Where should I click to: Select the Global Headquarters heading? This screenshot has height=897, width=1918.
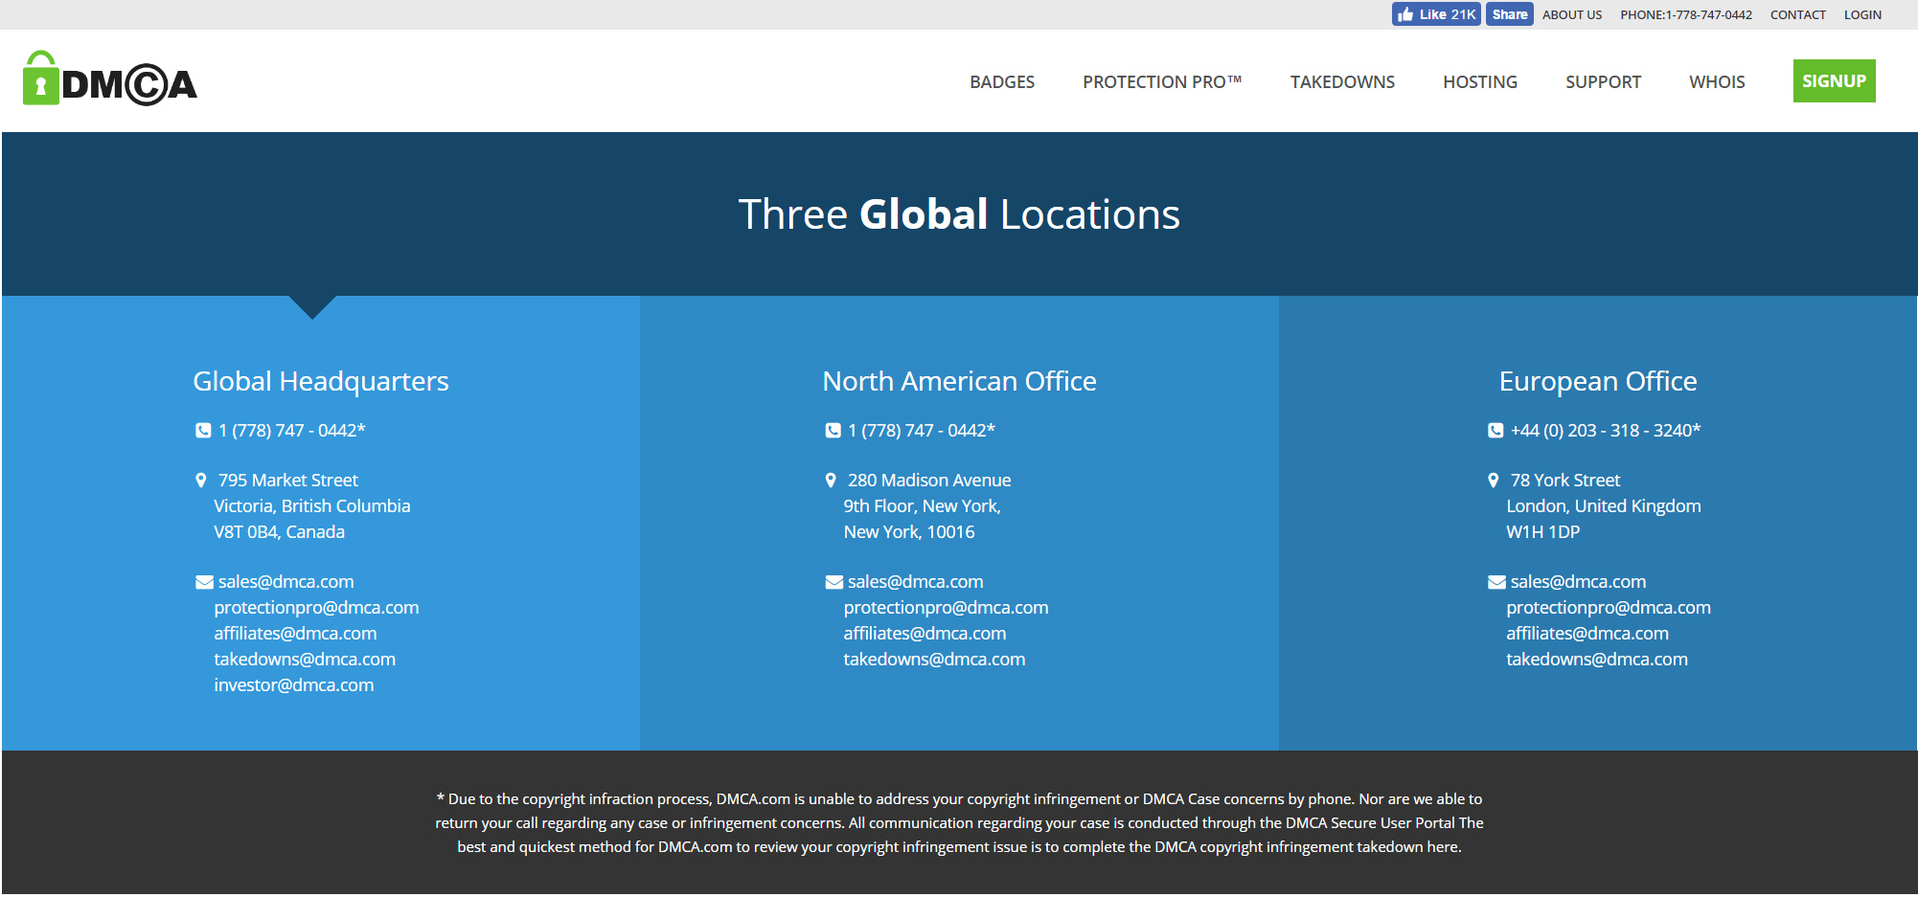click(321, 382)
